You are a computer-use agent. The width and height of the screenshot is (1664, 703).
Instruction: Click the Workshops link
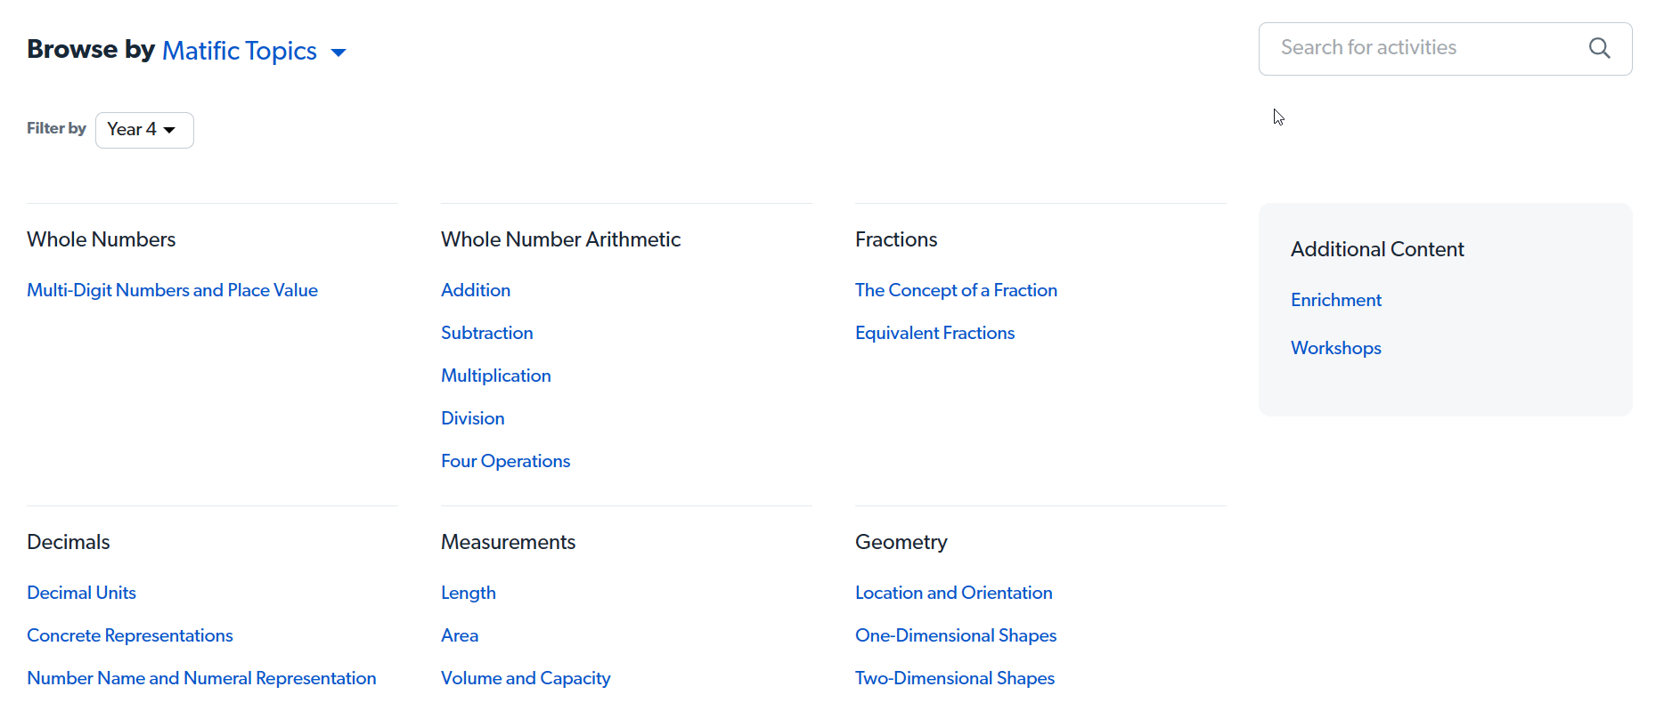(x=1335, y=348)
